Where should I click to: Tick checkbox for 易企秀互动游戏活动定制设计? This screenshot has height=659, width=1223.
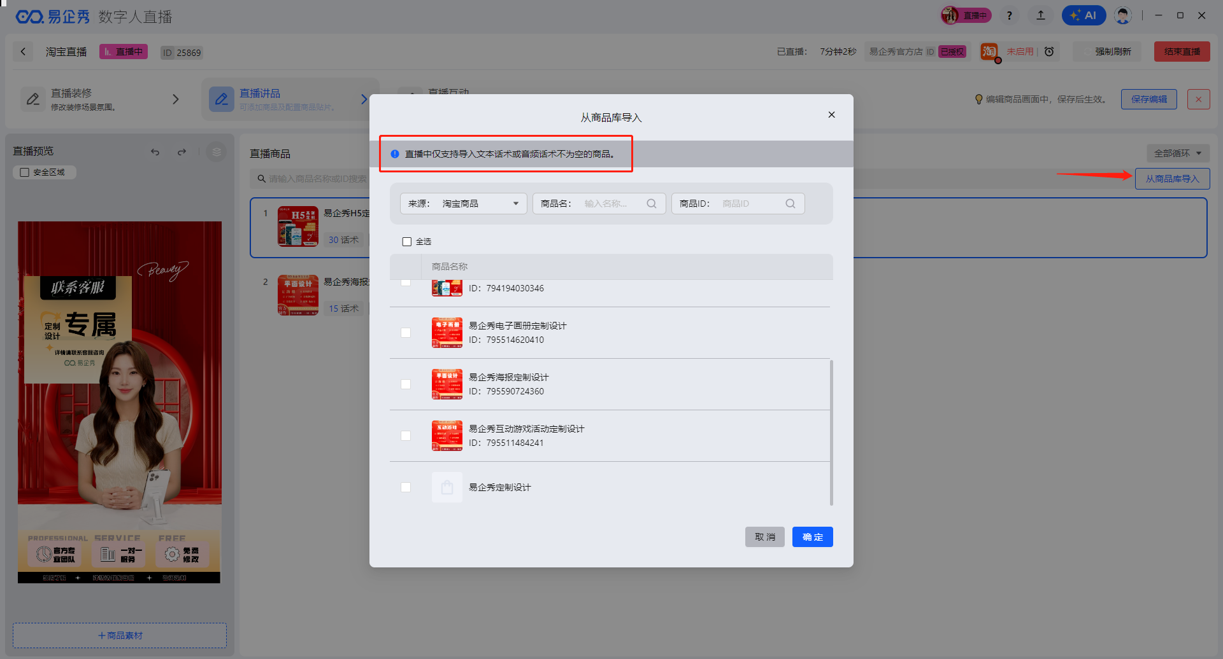click(406, 436)
